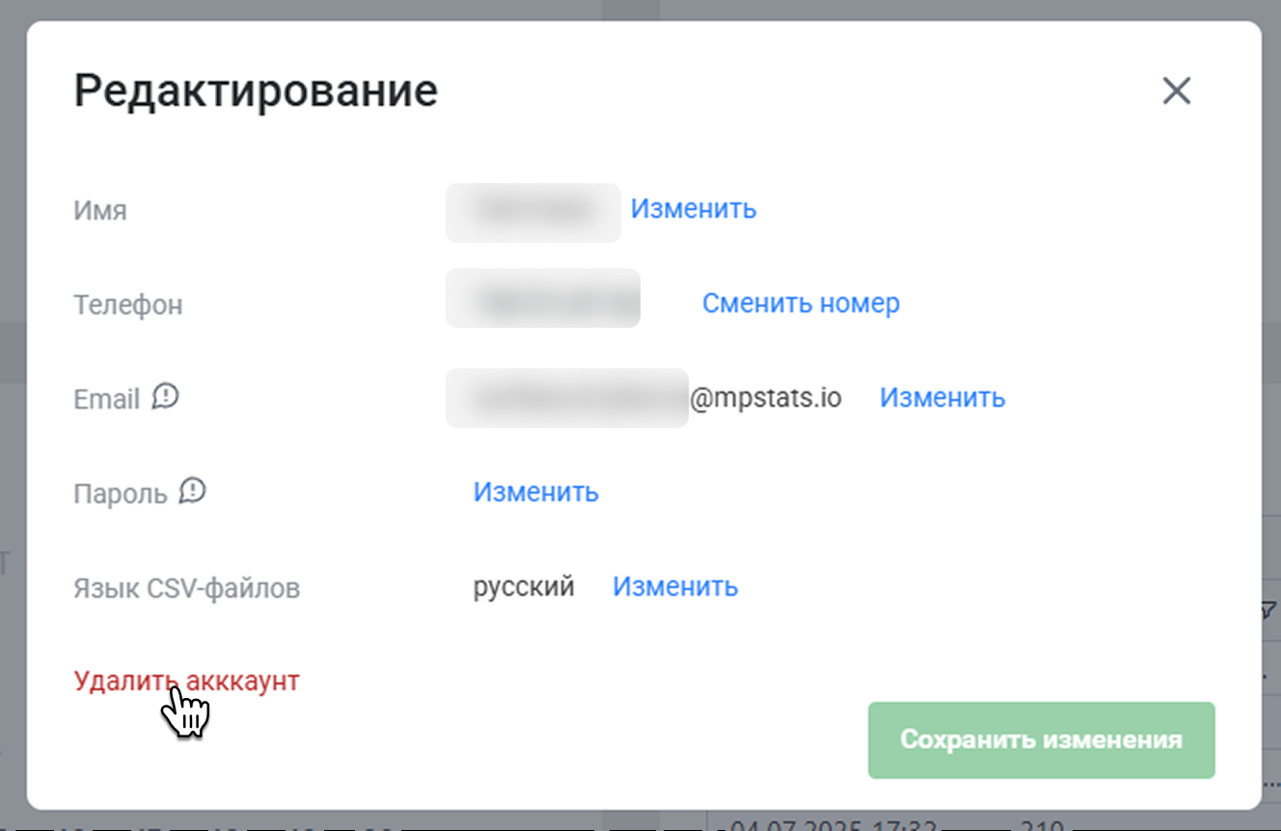Screen dimensions: 1281x831
Task: Click the Язык CSV-файлов label
Action: pos(186,588)
